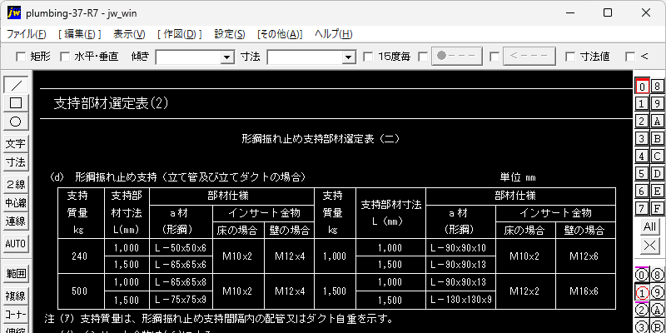This screenshot has width=666, height=333.
Task: Select layer D square button
Action: click(657, 173)
